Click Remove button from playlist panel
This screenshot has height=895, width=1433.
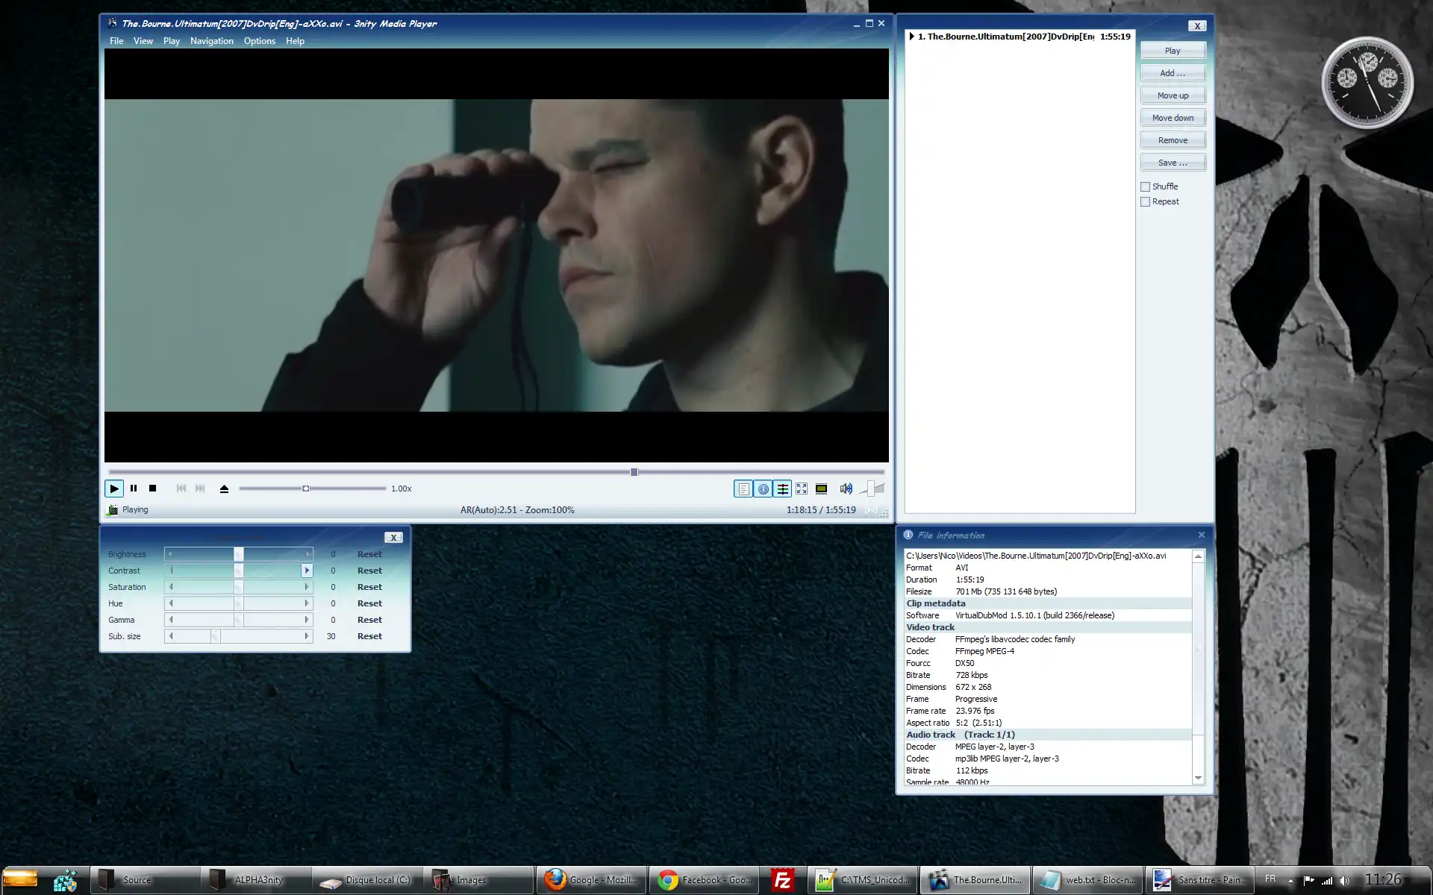tap(1173, 139)
